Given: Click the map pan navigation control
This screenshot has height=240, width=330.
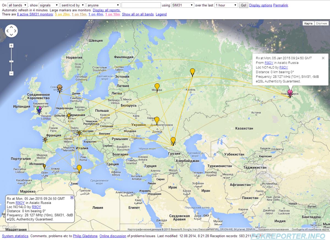Looking at the screenshot, I should (11, 31).
